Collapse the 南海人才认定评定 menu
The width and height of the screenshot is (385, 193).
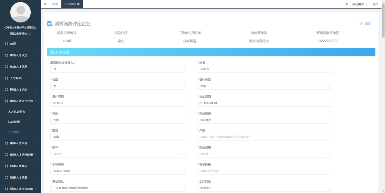pyautogui.click(x=21, y=101)
